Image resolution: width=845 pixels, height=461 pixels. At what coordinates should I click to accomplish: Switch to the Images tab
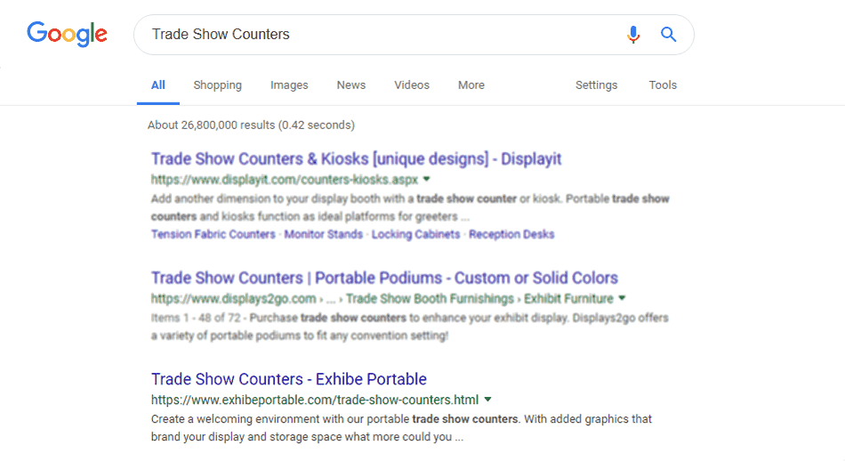289,85
